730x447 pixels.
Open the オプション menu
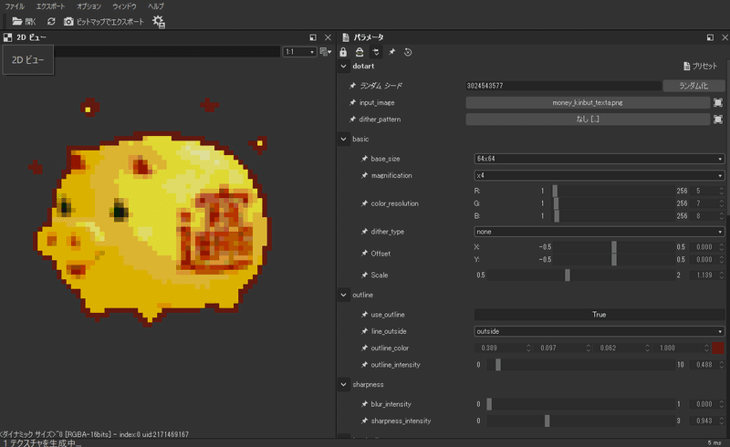[89, 6]
